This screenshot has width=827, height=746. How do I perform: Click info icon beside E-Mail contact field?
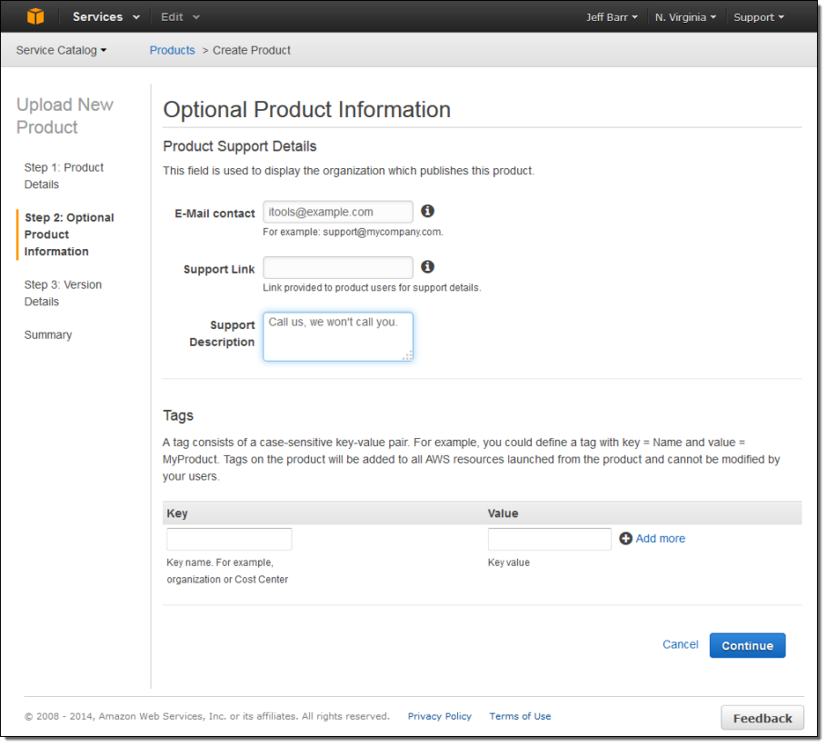point(428,211)
